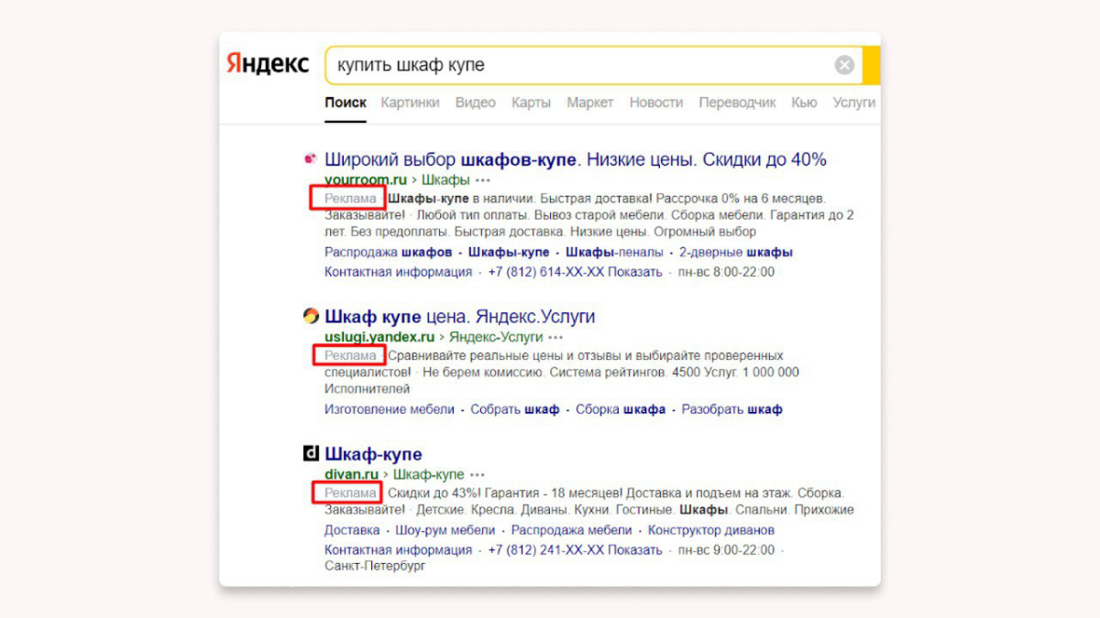Open three-dot menu beside yourroom.ru Шкафы

click(483, 179)
